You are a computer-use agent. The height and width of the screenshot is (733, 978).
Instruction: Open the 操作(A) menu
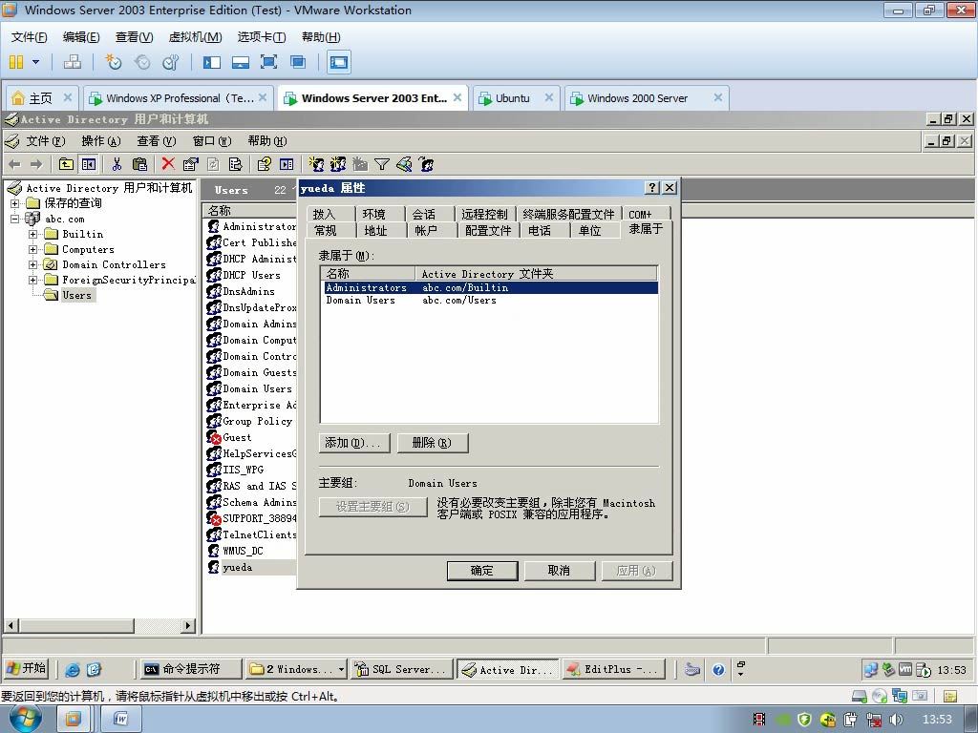(x=101, y=141)
